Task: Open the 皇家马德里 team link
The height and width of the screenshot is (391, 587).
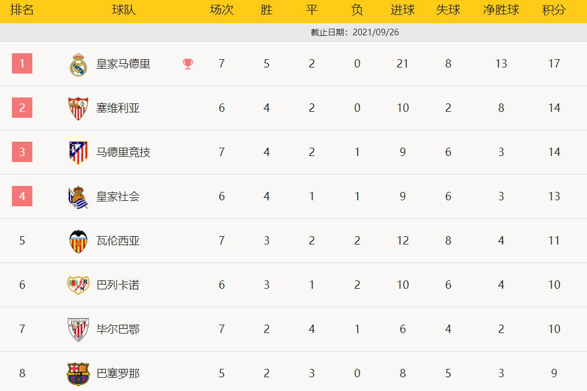Action: pos(123,64)
